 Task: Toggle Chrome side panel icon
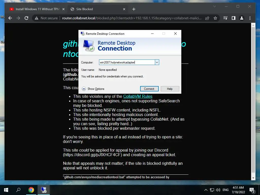[x=234, y=18]
